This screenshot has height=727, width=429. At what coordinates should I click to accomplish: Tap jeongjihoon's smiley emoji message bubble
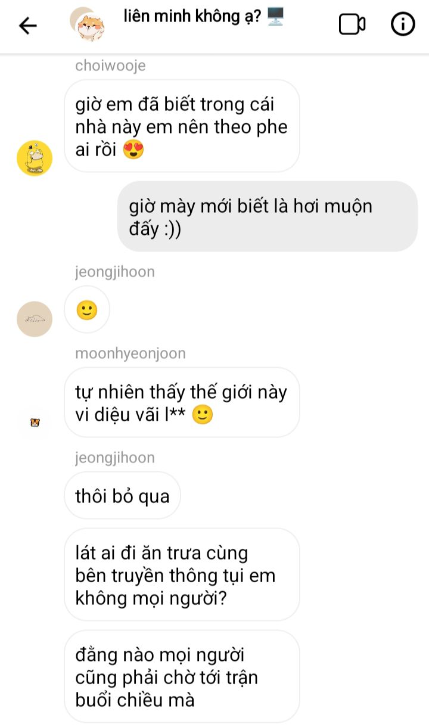coord(87,310)
